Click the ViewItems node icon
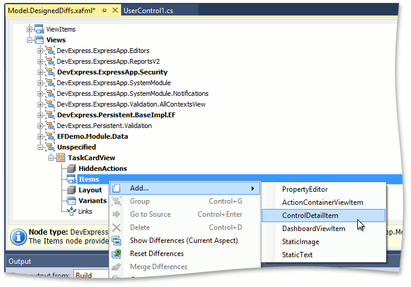 (x=39, y=29)
